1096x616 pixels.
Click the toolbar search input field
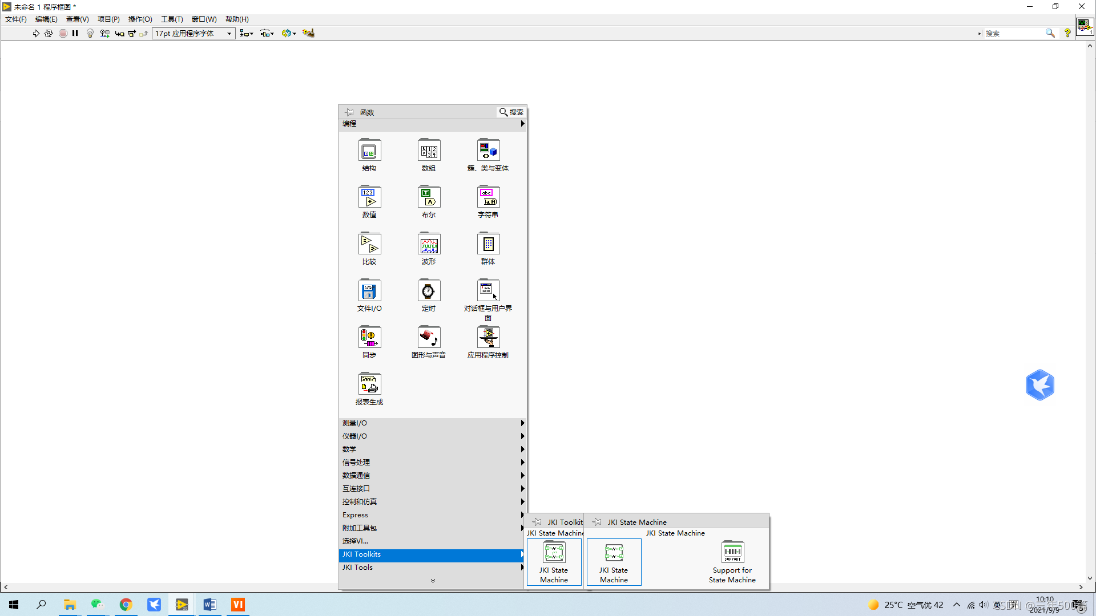click(x=1014, y=34)
